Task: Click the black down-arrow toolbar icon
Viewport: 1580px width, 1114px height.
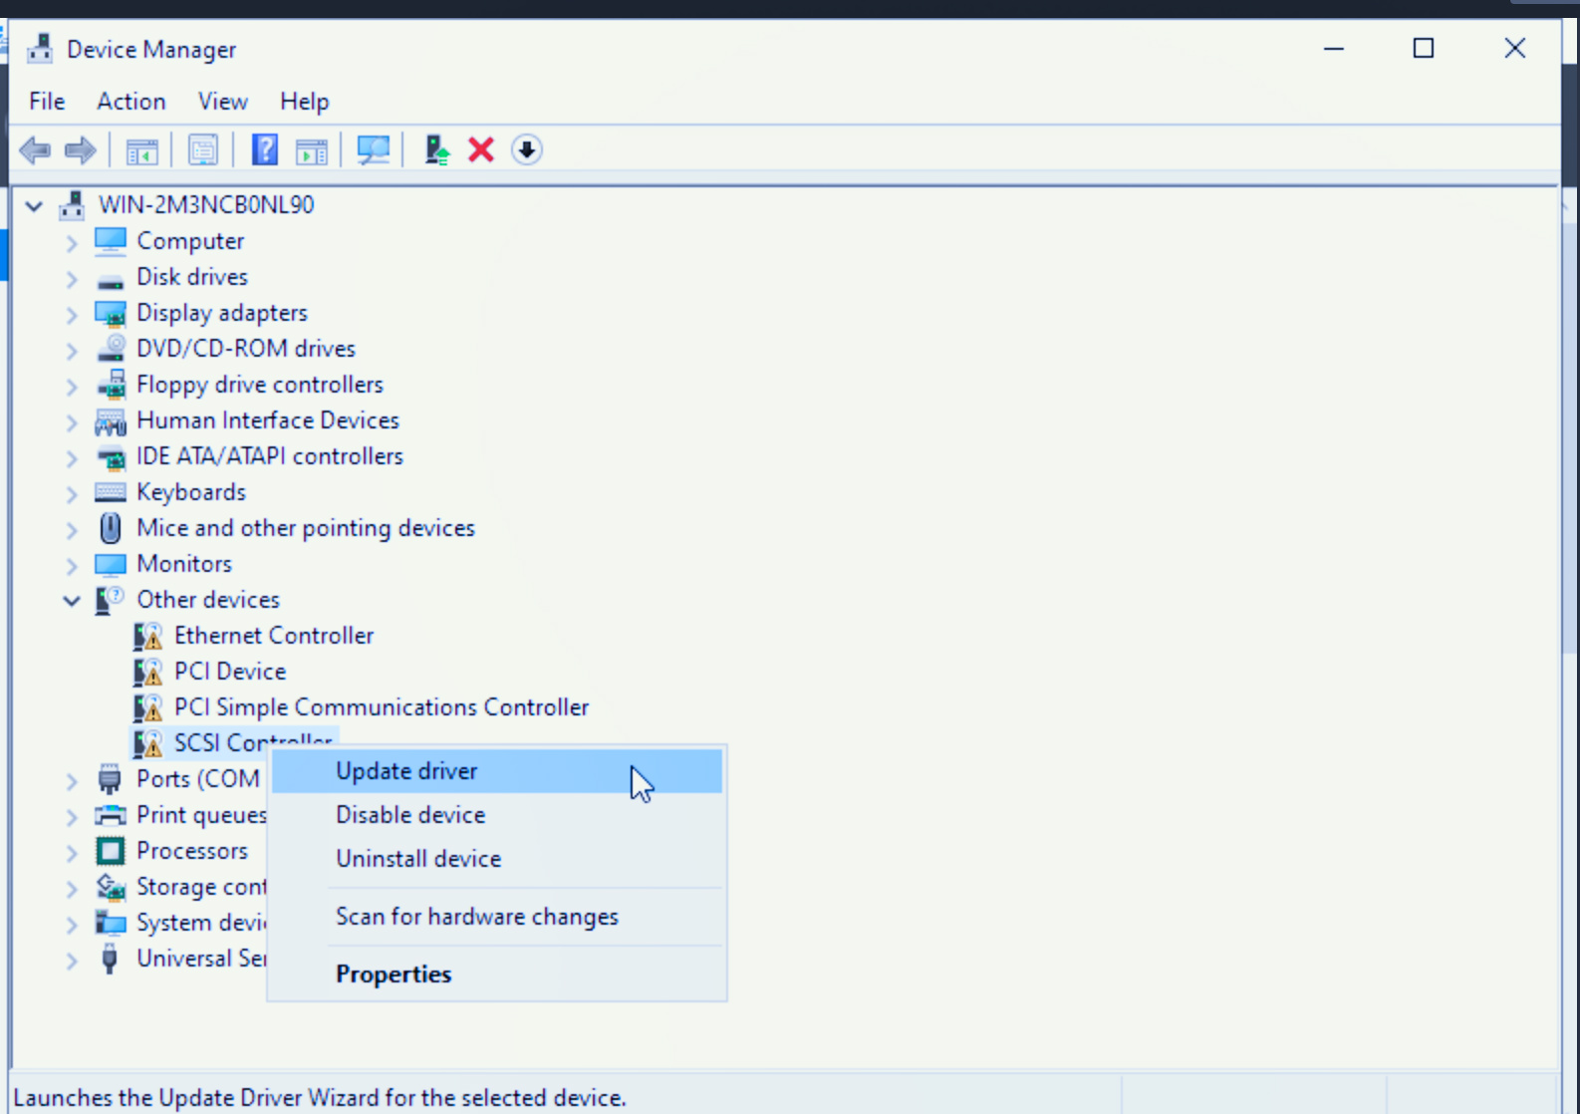Action: [526, 150]
